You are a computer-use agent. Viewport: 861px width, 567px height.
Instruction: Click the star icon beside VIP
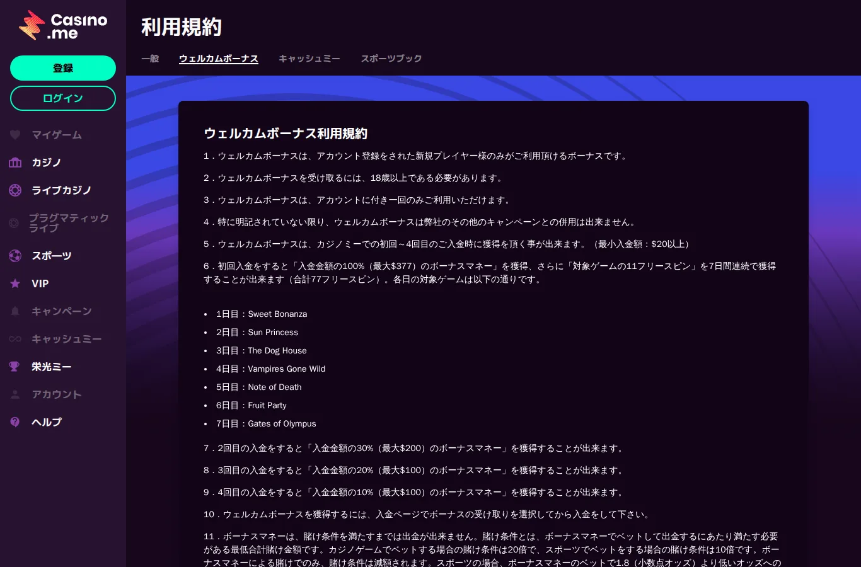15,283
